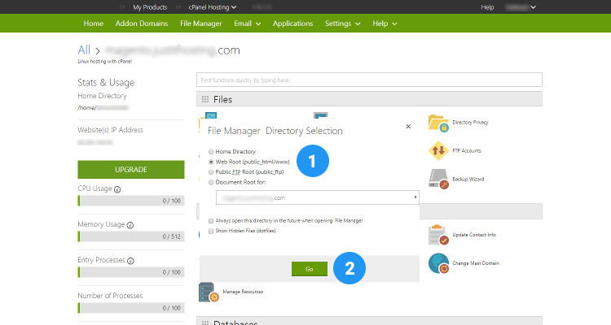Expand the green bar Help dropdown
The image size is (611, 325).
point(385,24)
